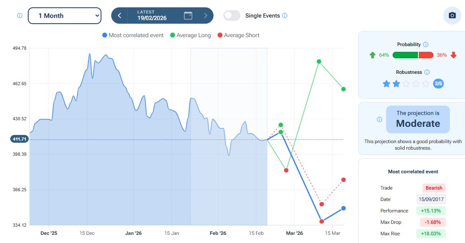This screenshot has width=465, height=243.
Task: Toggle Most correlated event legend series
Action: 133,35
